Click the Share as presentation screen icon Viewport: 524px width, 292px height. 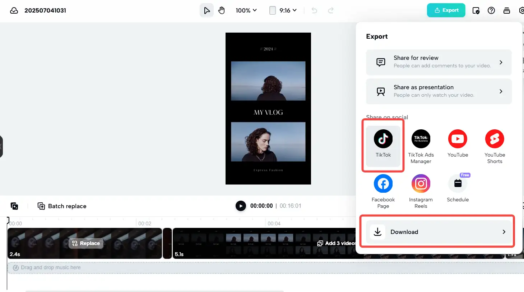point(381,91)
